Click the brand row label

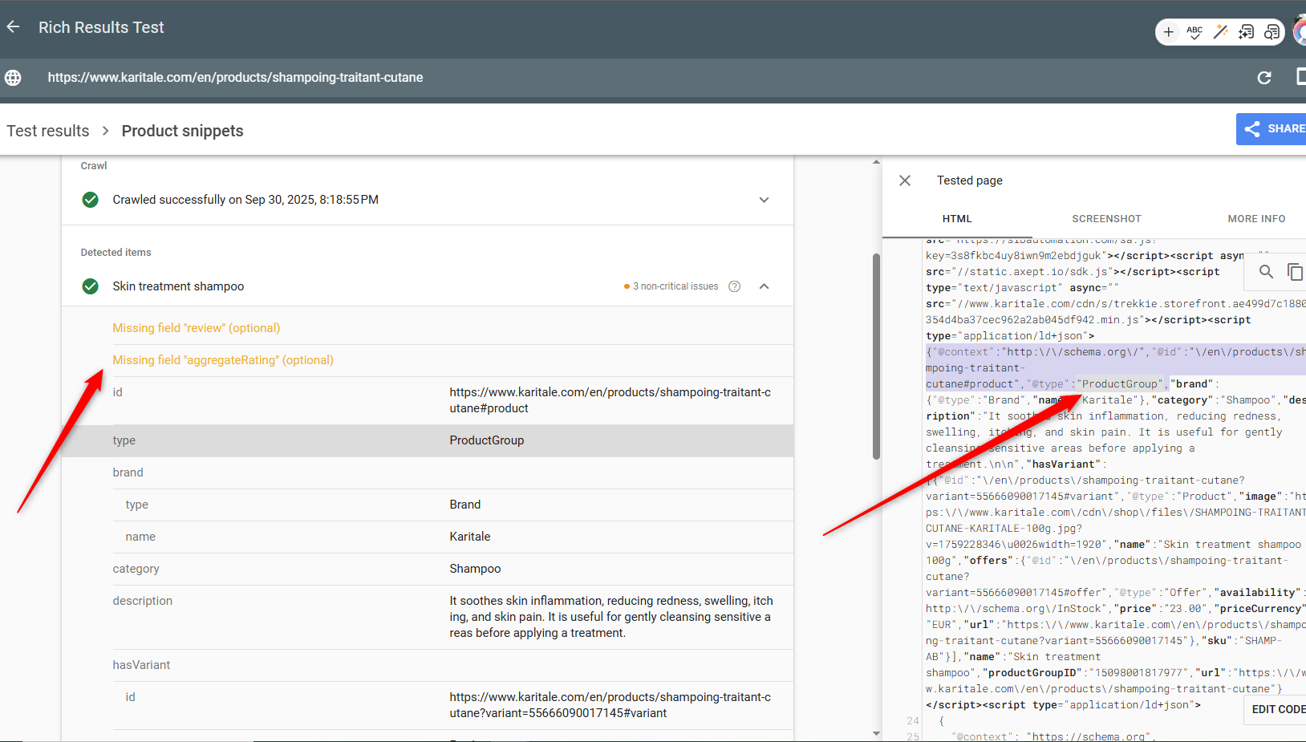[x=128, y=472]
